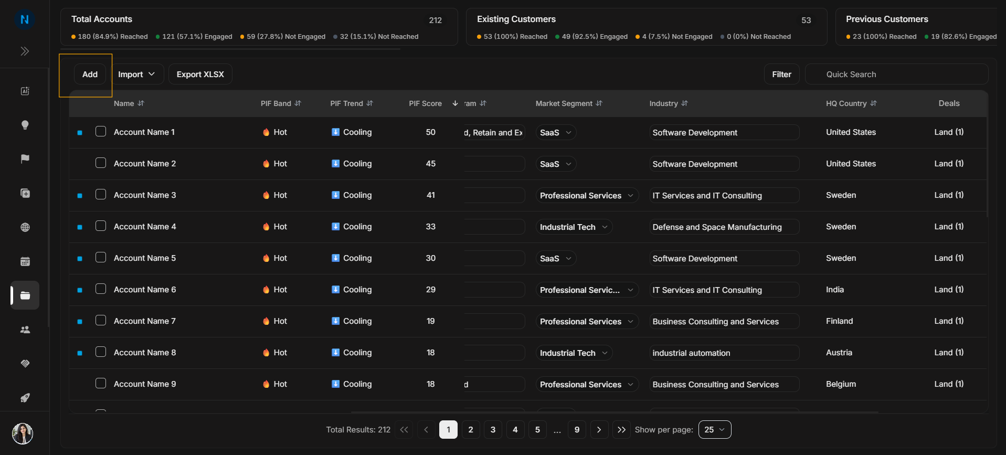Sort by Market Segment column sort icon
1006x455 pixels.
[599, 103]
